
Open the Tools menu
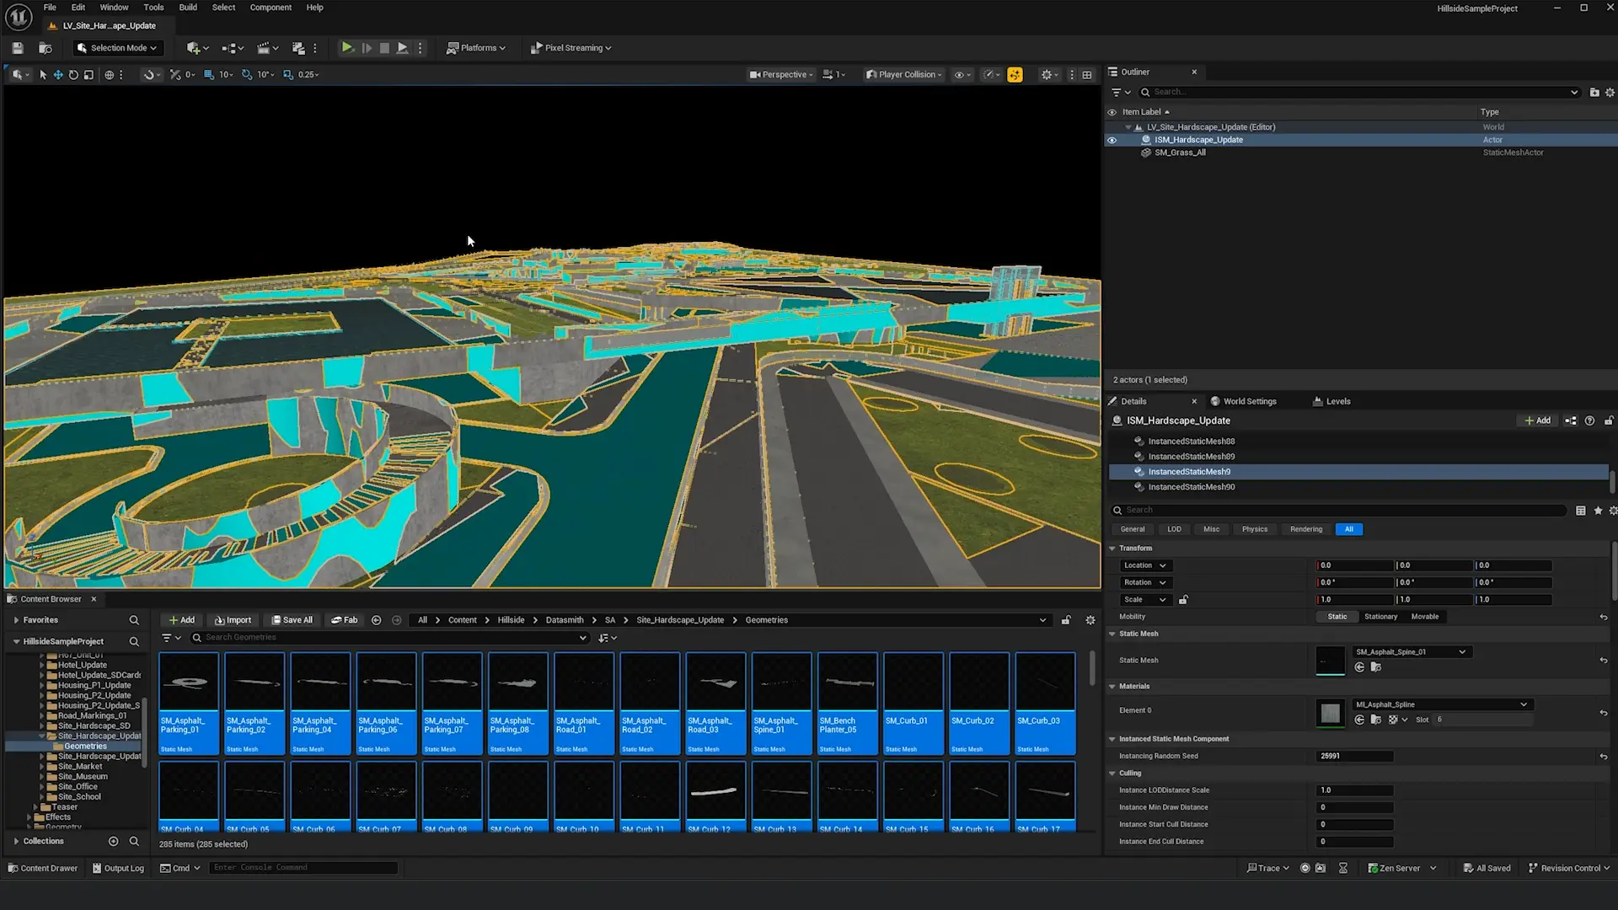tap(153, 8)
